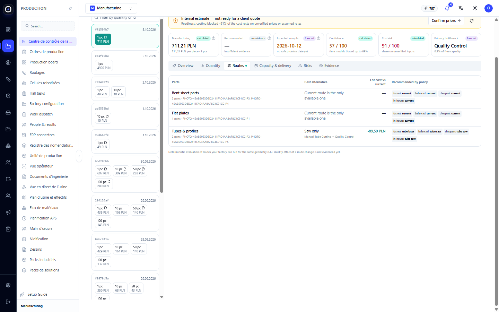Click the logout icon in the left rail
This screenshot has height=312, width=499.
(8, 302)
